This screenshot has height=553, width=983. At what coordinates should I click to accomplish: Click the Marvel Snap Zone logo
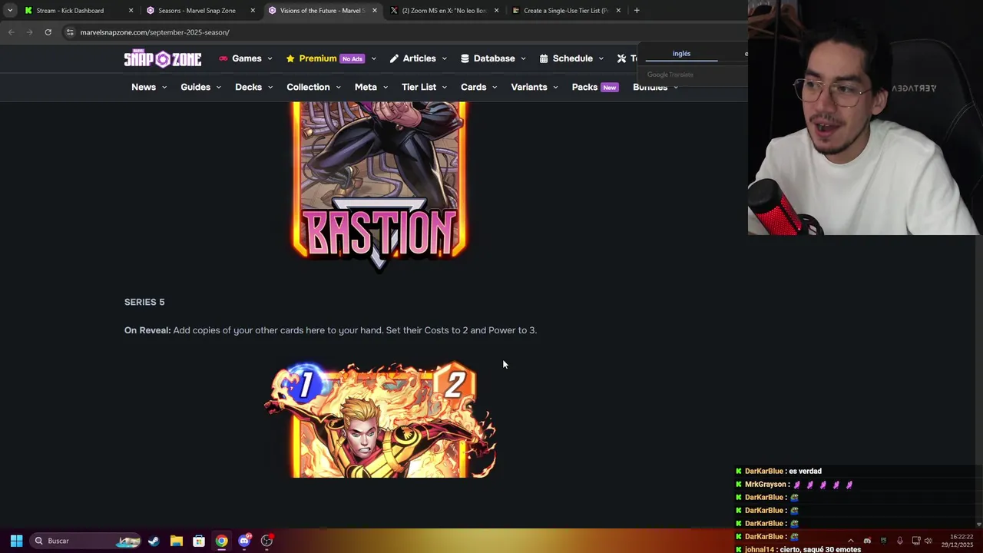[163, 58]
